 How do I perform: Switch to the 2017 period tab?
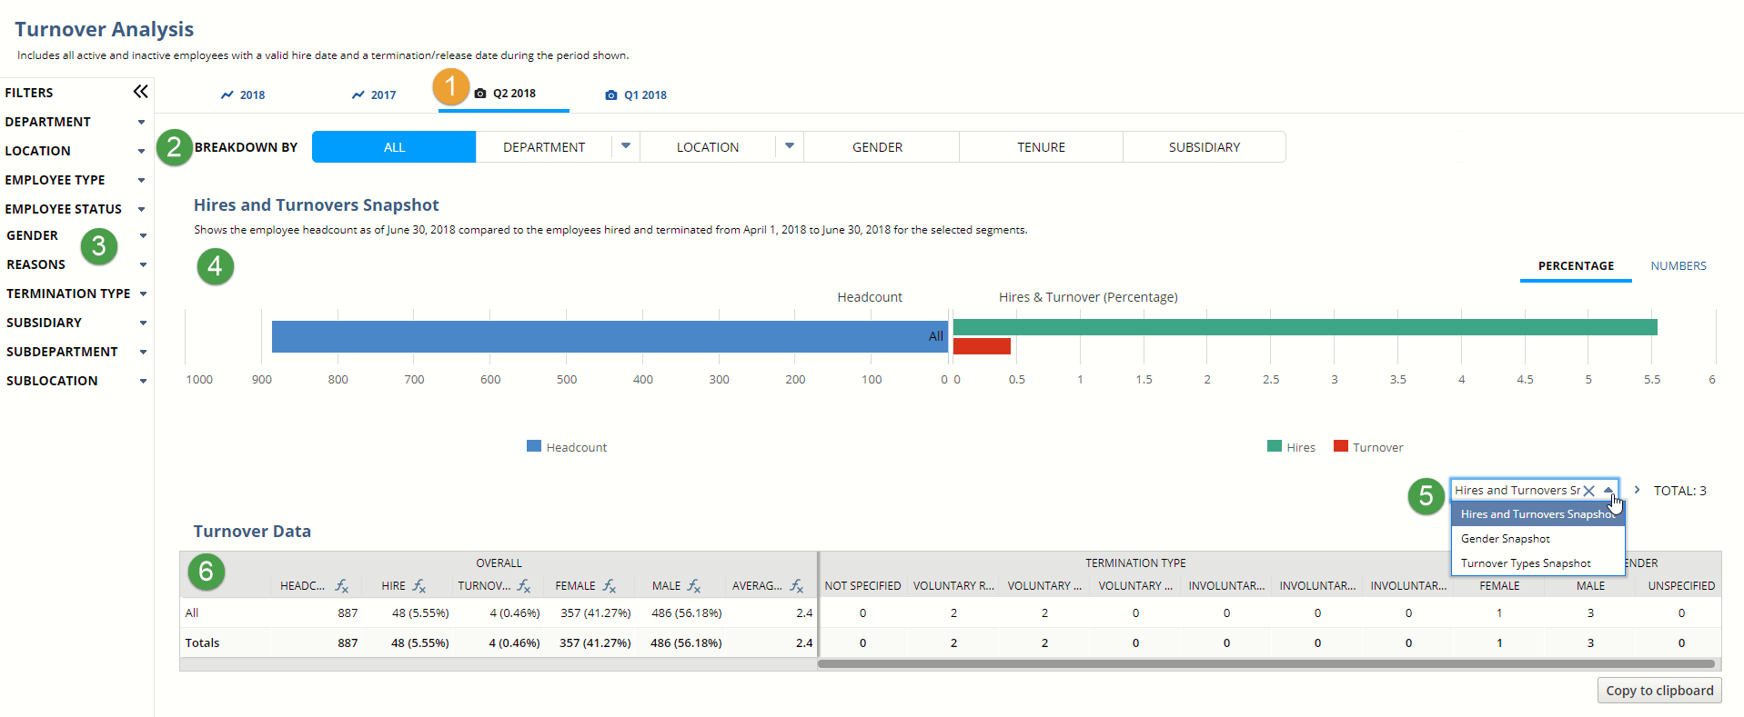374,95
